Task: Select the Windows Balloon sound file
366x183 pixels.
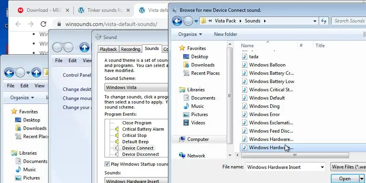Action: point(267,65)
